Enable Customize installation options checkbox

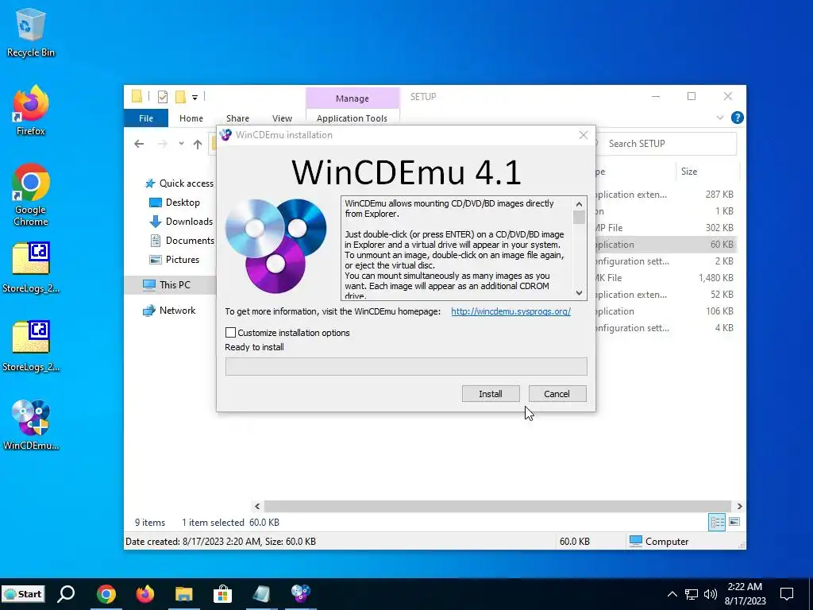[x=231, y=333]
